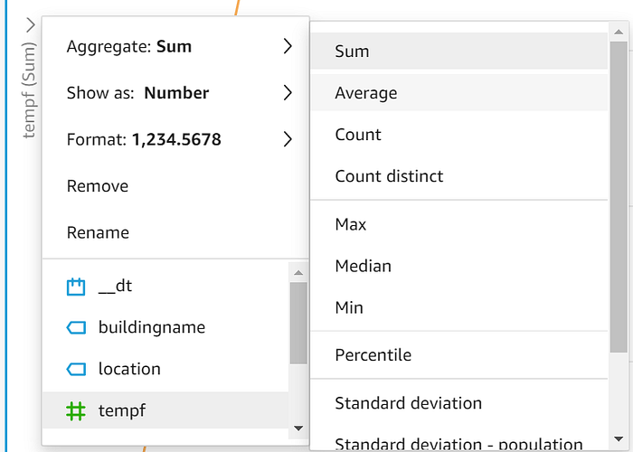Click the dimension tag icon beside location
Viewport: 633px width, 452px height.
tap(76, 369)
